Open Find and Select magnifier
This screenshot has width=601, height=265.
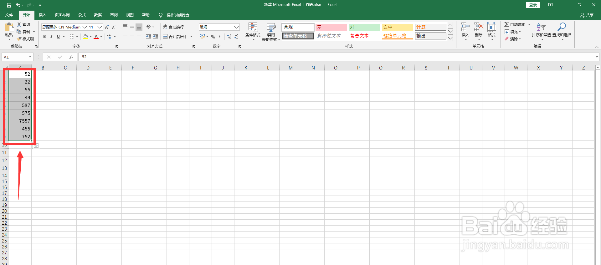(562, 31)
